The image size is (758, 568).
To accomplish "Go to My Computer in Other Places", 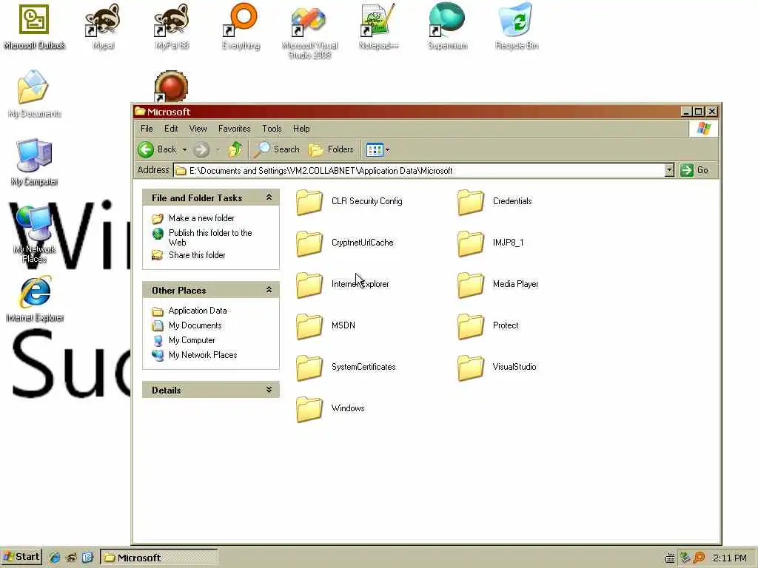I will pyautogui.click(x=192, y=340).
